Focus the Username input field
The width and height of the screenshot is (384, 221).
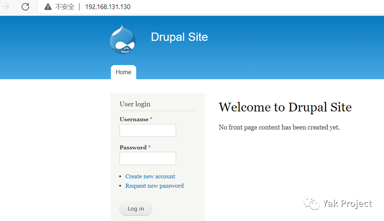click(x=148, y=130)
